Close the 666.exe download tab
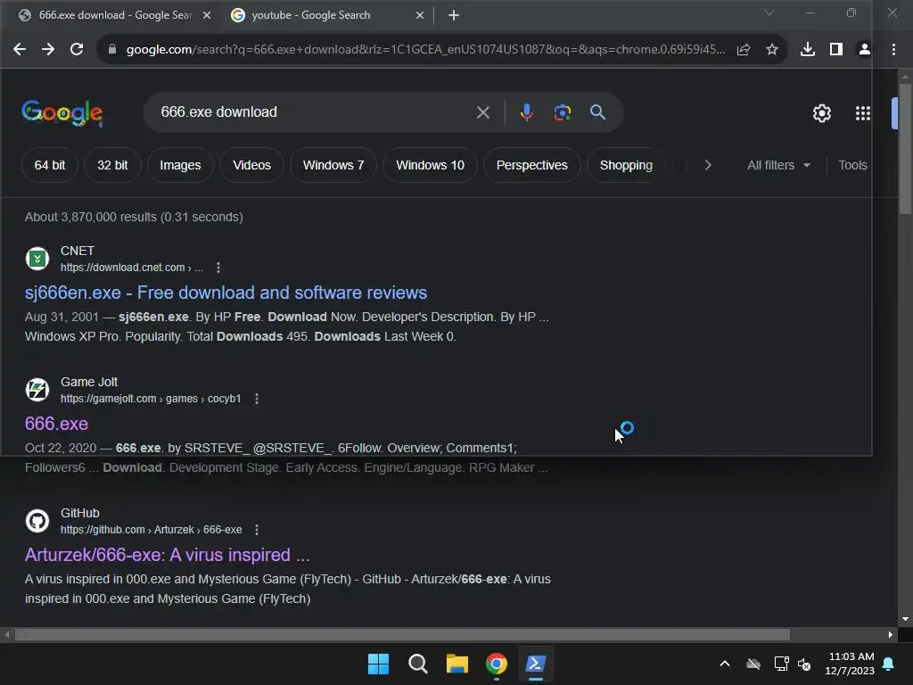Screen dimensions: 913x685 click(x=207, y=15)
